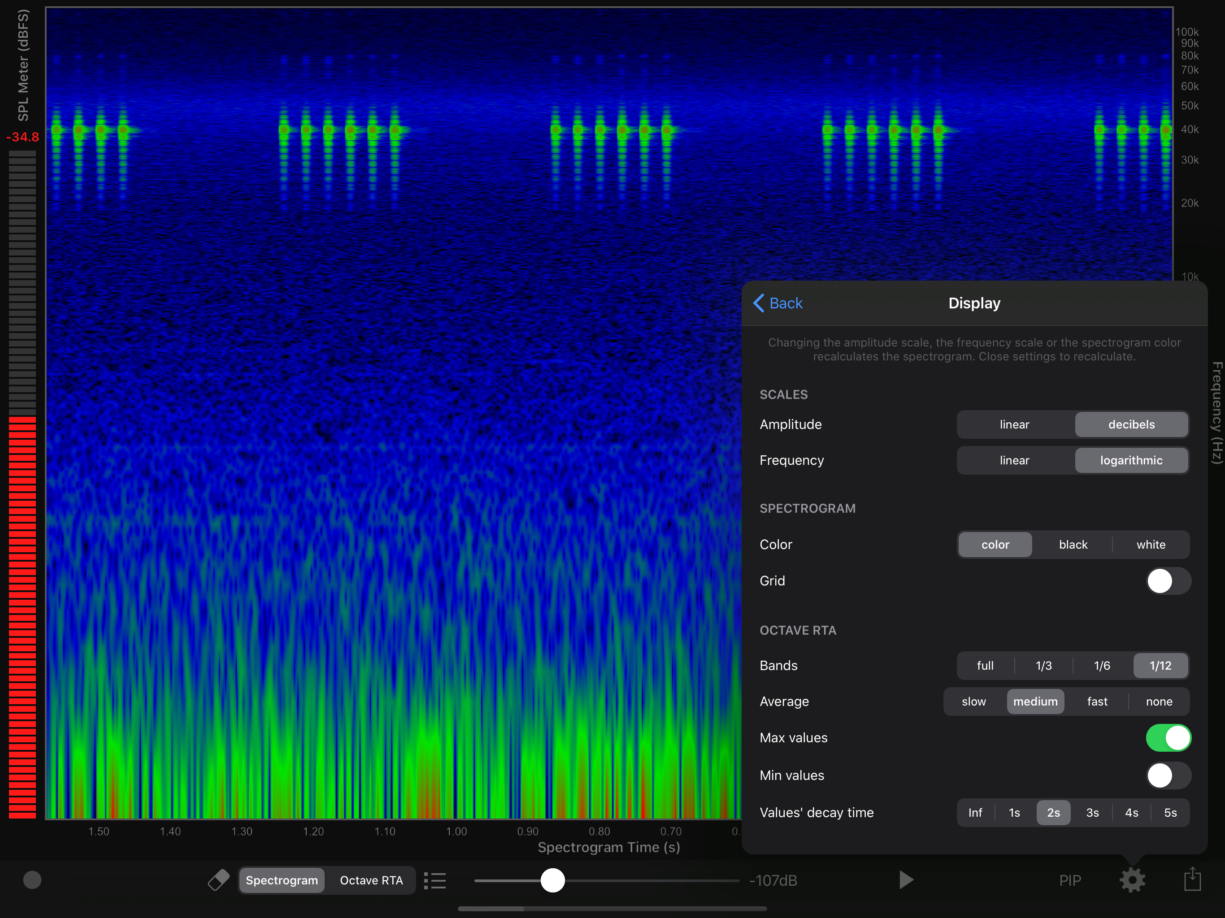The width and height of the screenshot is (1225, 918).
Task: Go back using the Back chevron
Action: point(778,303)
